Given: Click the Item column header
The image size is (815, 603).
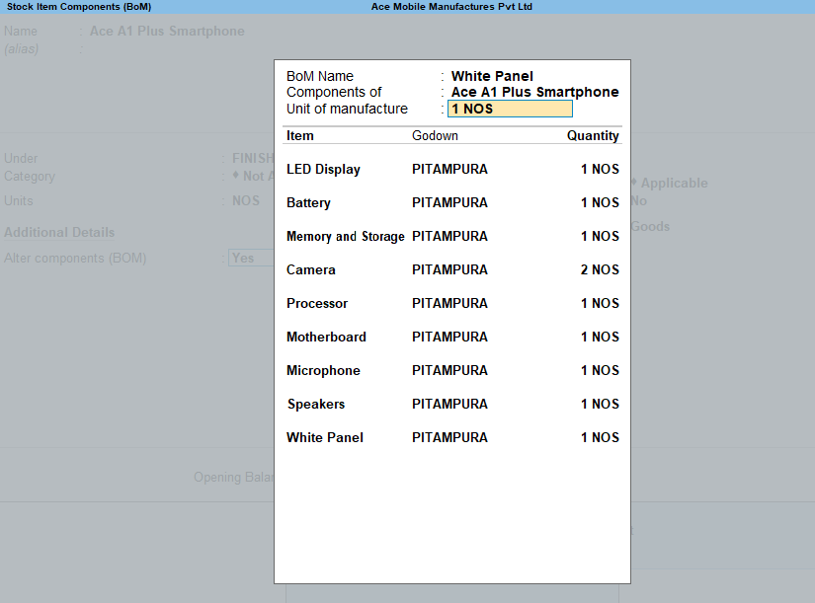Looking at the screenshot, I should 300,136.
